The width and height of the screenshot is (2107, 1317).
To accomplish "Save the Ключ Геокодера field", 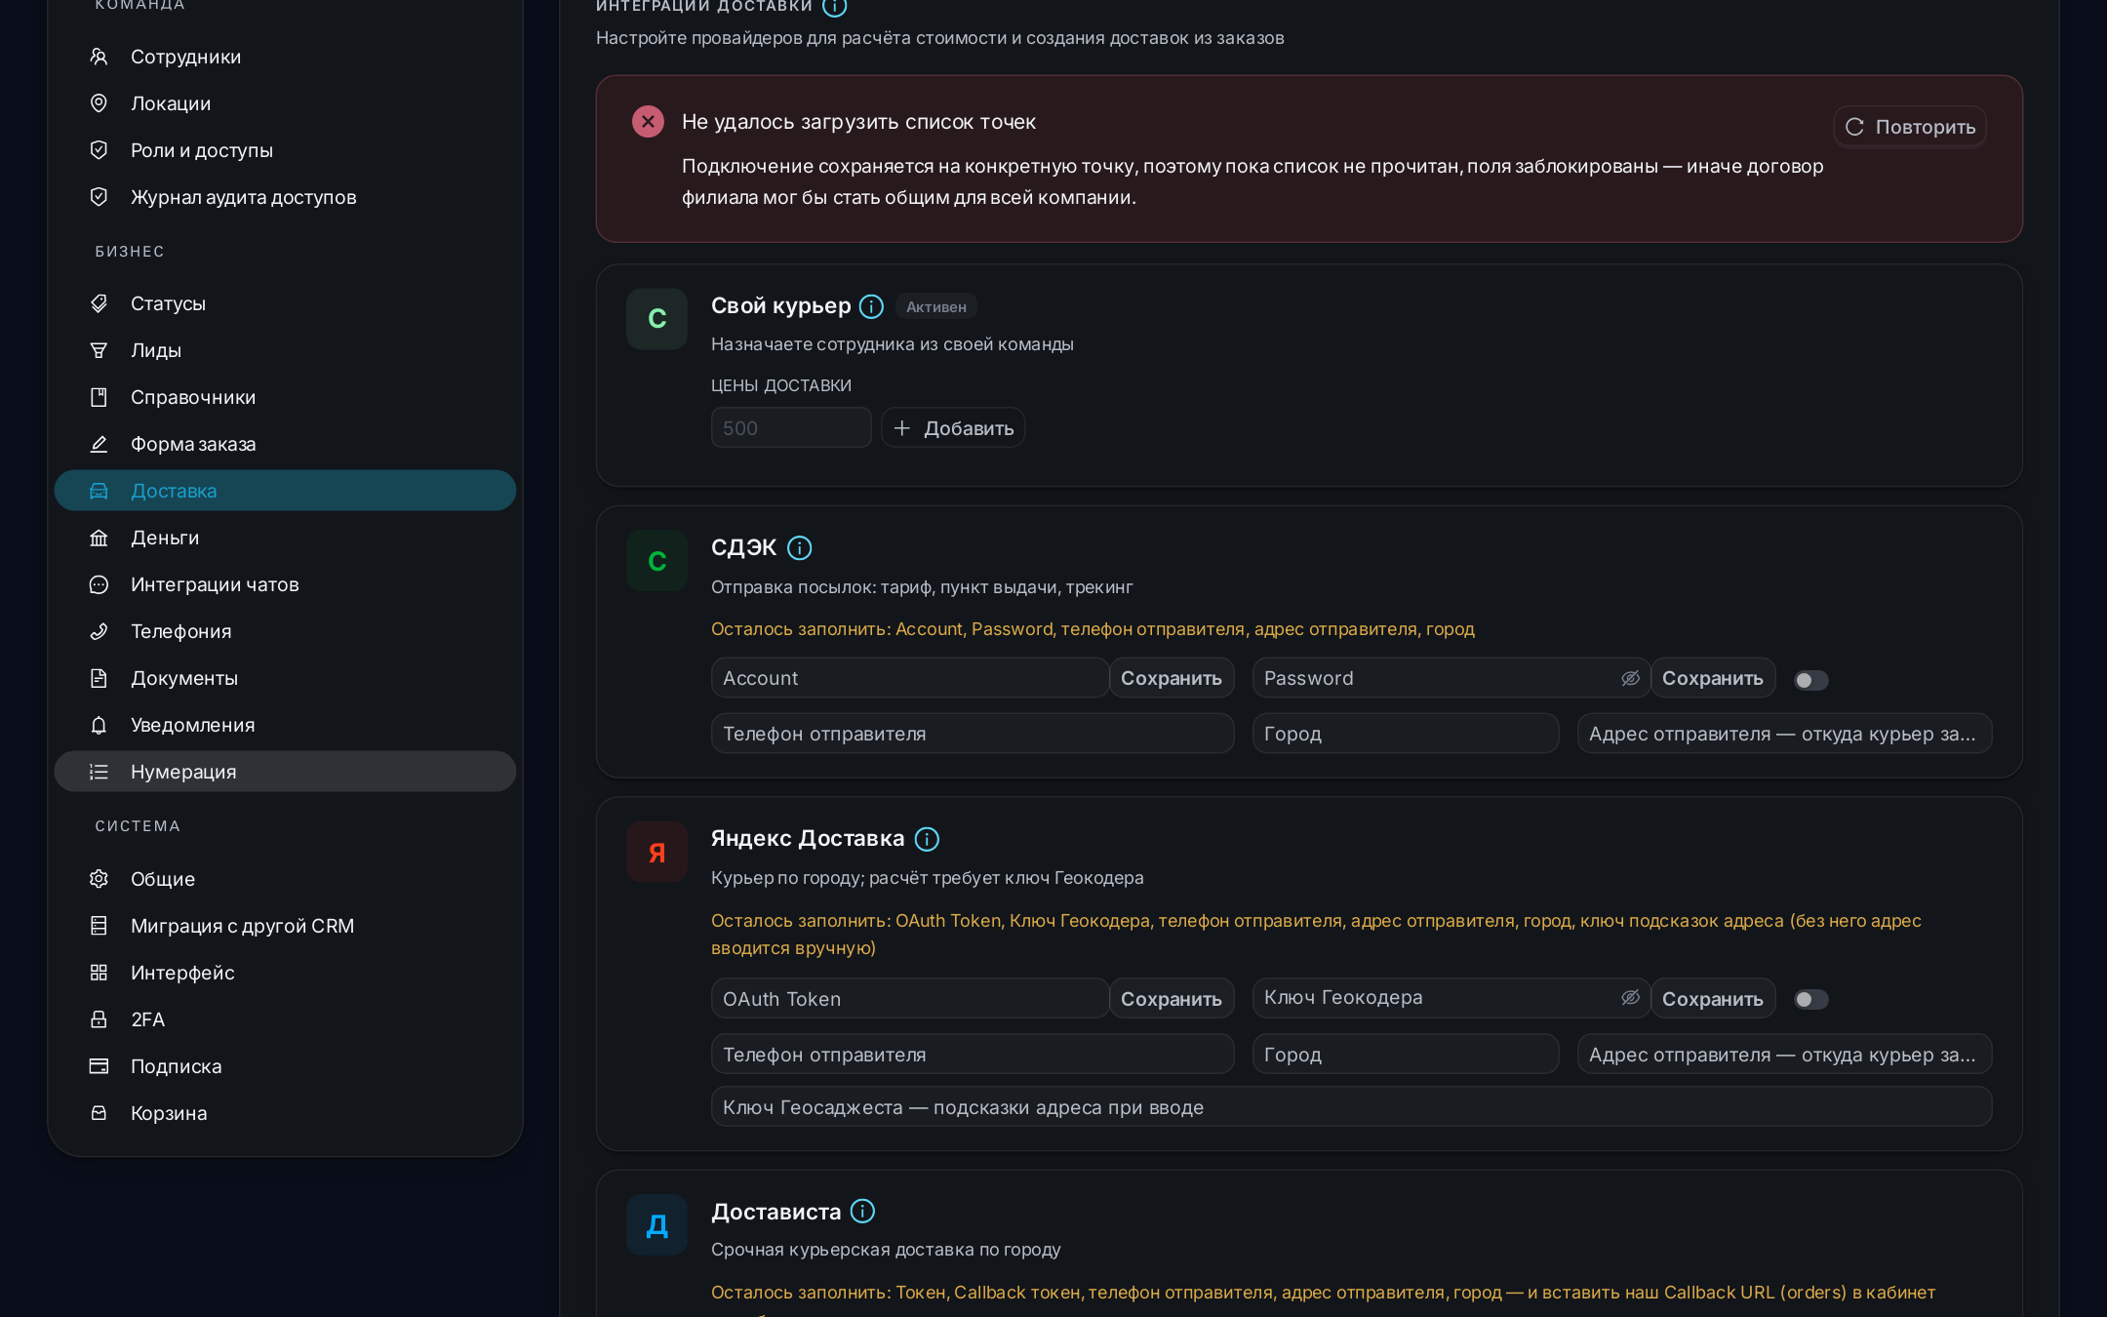I will pos(1713,999).
